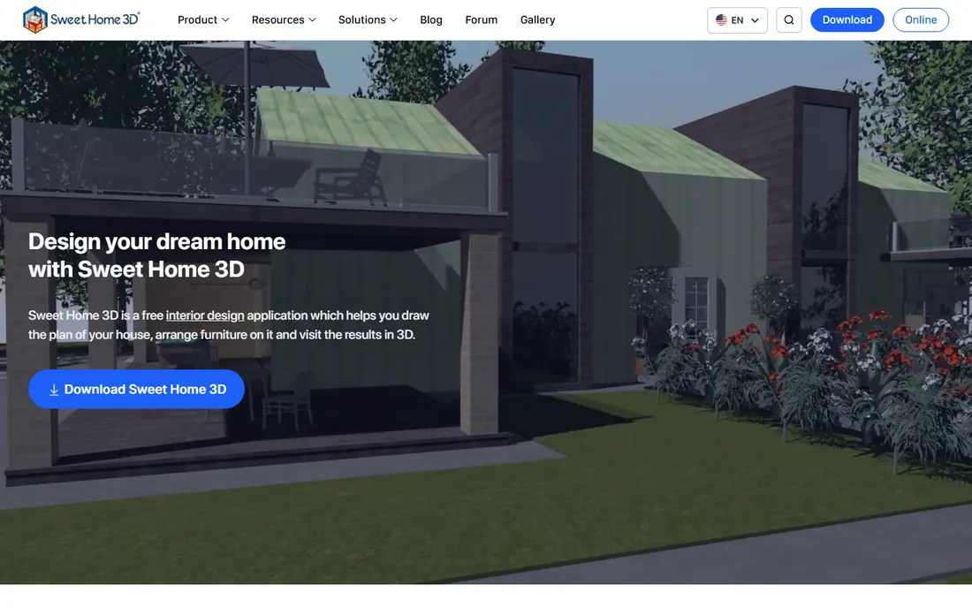This screenshot has height=608, width=972.
Task: Go to the Forum
Action: click(x=481, y=19)
